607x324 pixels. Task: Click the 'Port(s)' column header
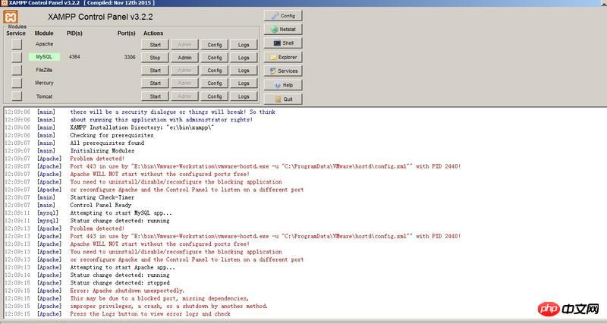[127, 33]
